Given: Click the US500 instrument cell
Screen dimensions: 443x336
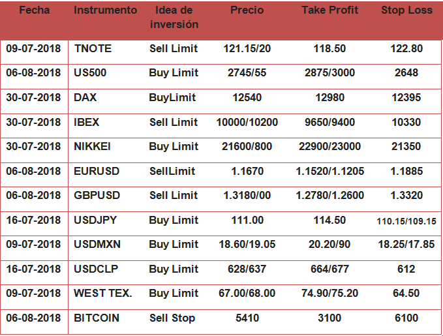Looking at the screenshot, I should tap(91, 73).
